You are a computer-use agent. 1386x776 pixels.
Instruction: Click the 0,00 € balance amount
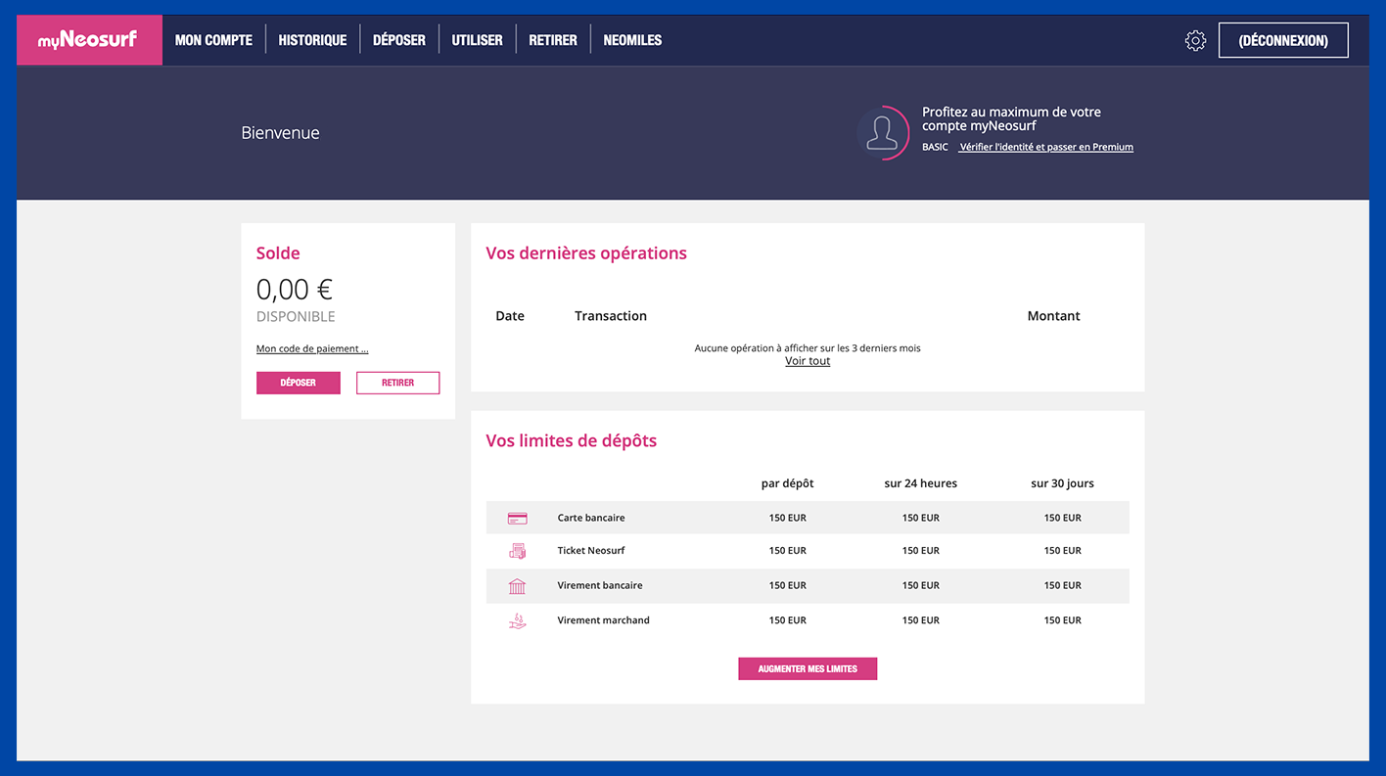(294, 289)
